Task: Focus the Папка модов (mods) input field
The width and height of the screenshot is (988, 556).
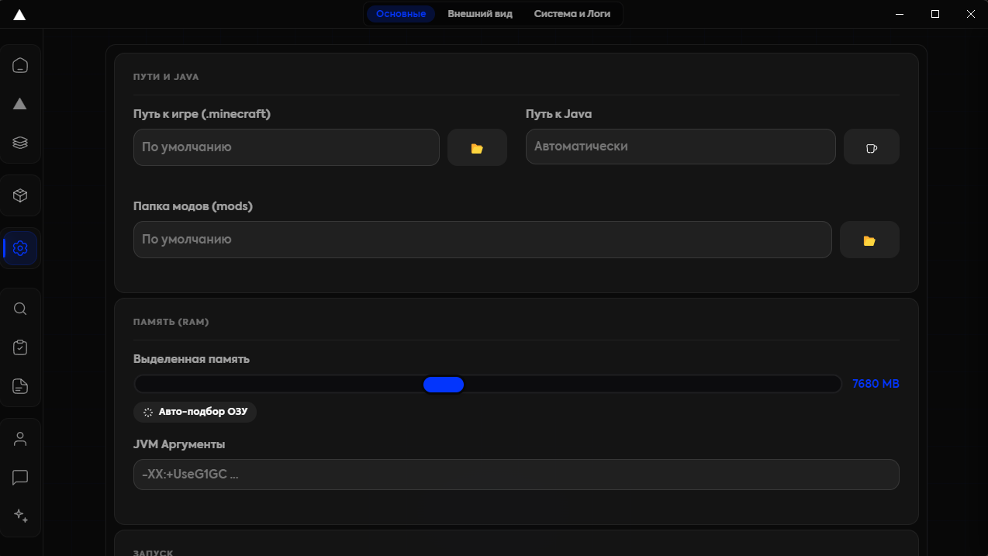Action: click(482, 240)
